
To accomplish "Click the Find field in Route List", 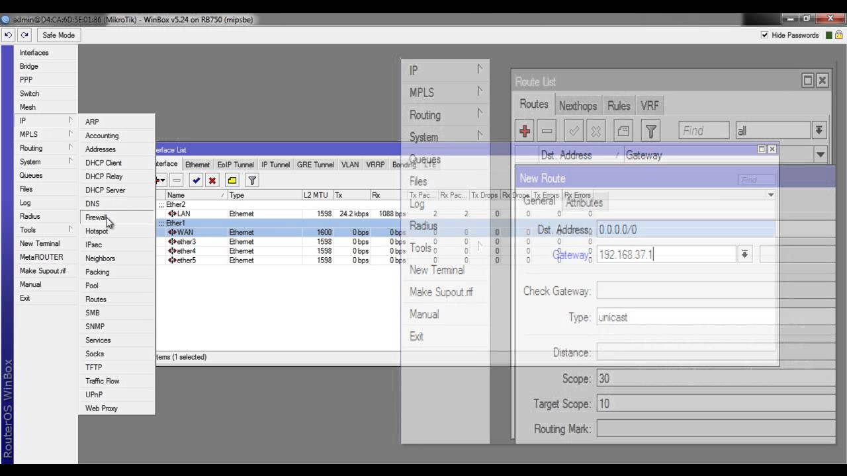I will (x=704, y=131).
